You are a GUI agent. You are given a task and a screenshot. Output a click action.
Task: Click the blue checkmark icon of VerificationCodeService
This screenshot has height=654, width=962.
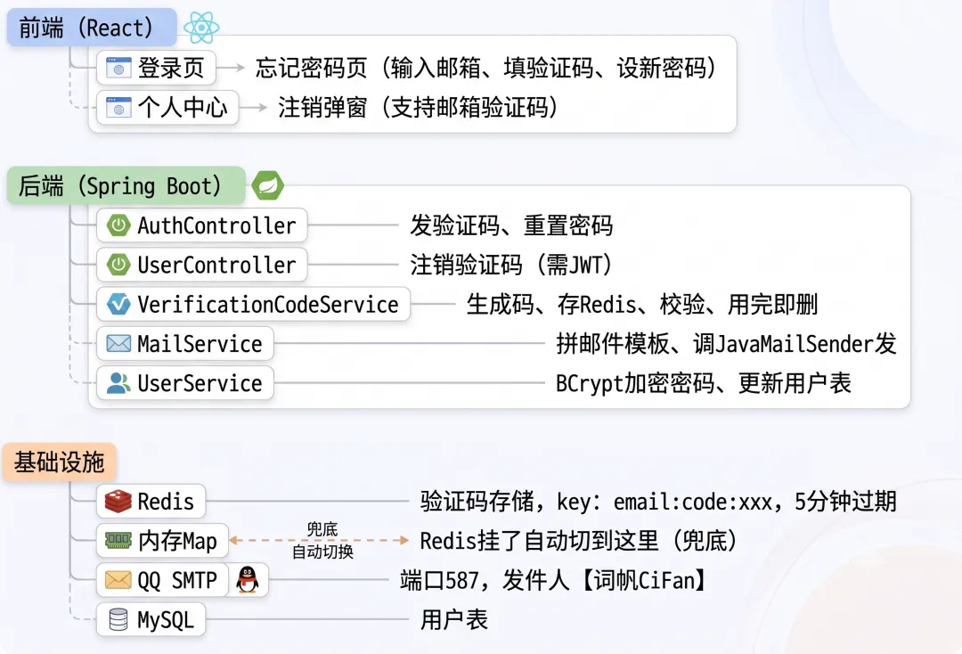coord(118,304)
